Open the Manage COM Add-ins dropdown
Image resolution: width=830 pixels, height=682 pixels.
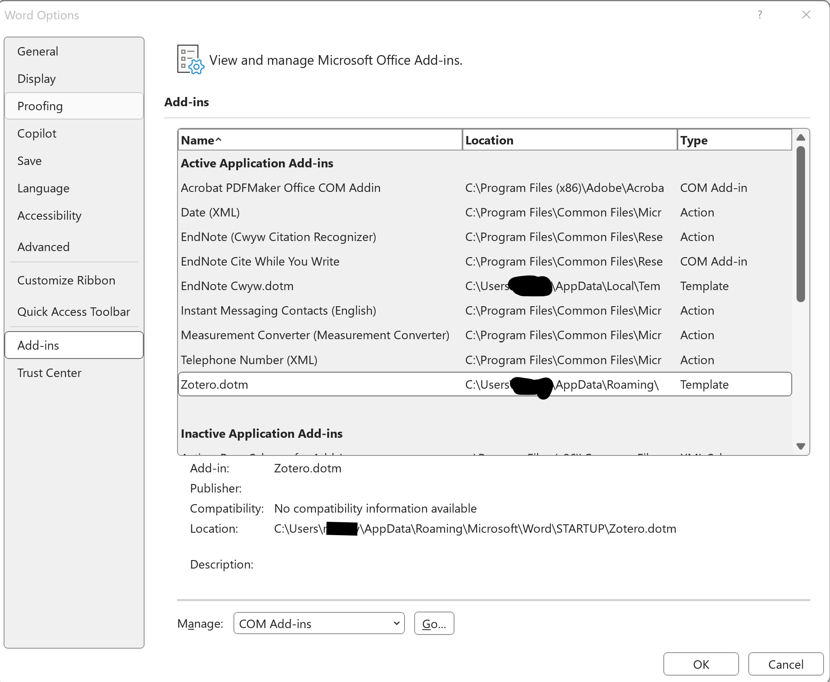(319, 623)
